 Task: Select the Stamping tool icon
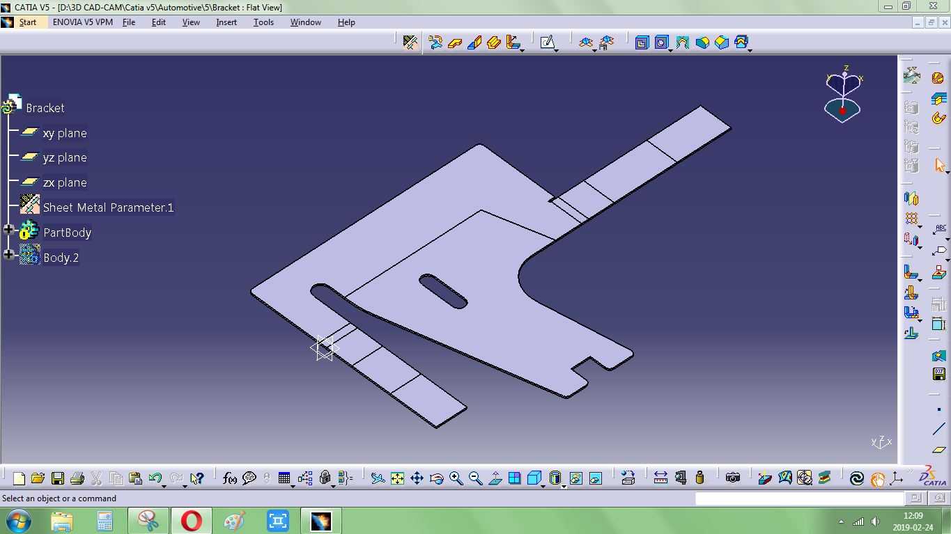(x=741, y=42)
